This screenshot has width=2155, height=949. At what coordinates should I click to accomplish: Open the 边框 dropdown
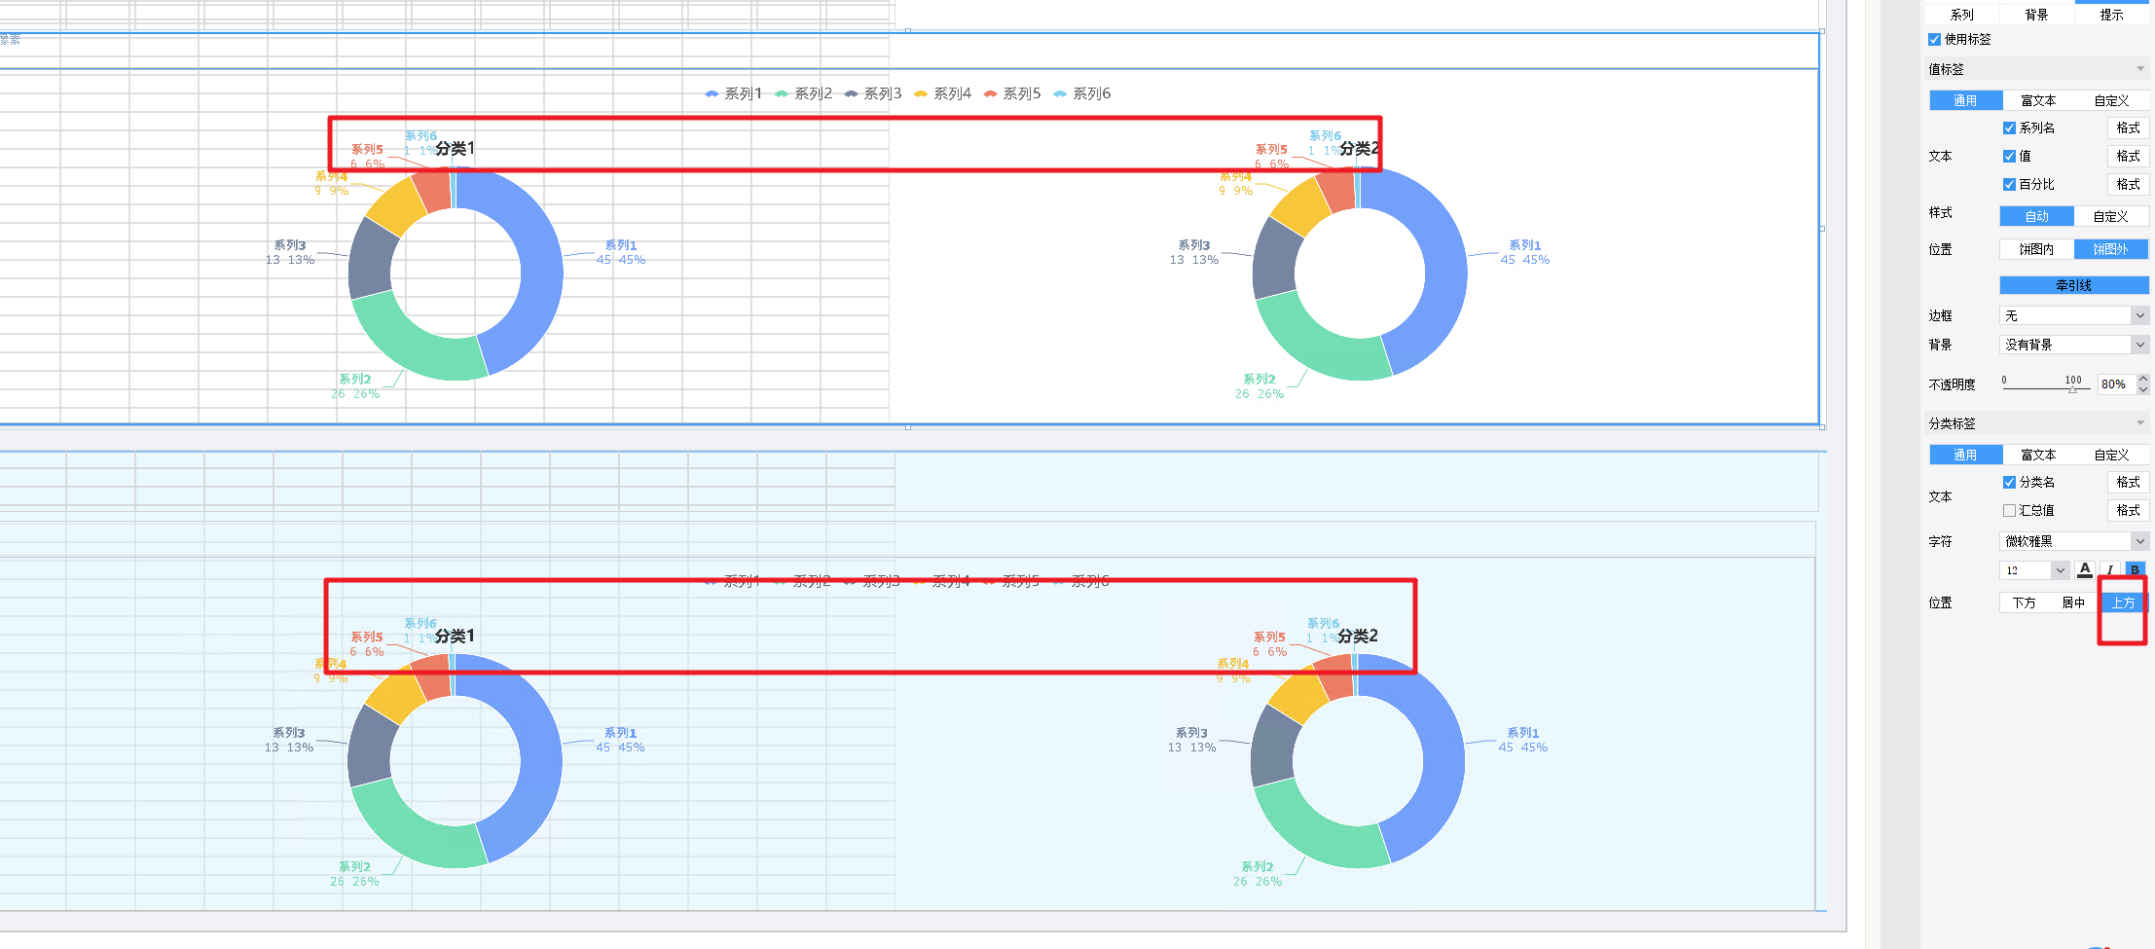pos(2073,315)
